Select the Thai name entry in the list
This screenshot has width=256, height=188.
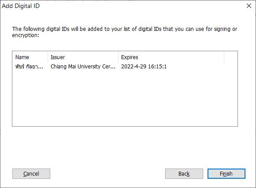(29, 67)
